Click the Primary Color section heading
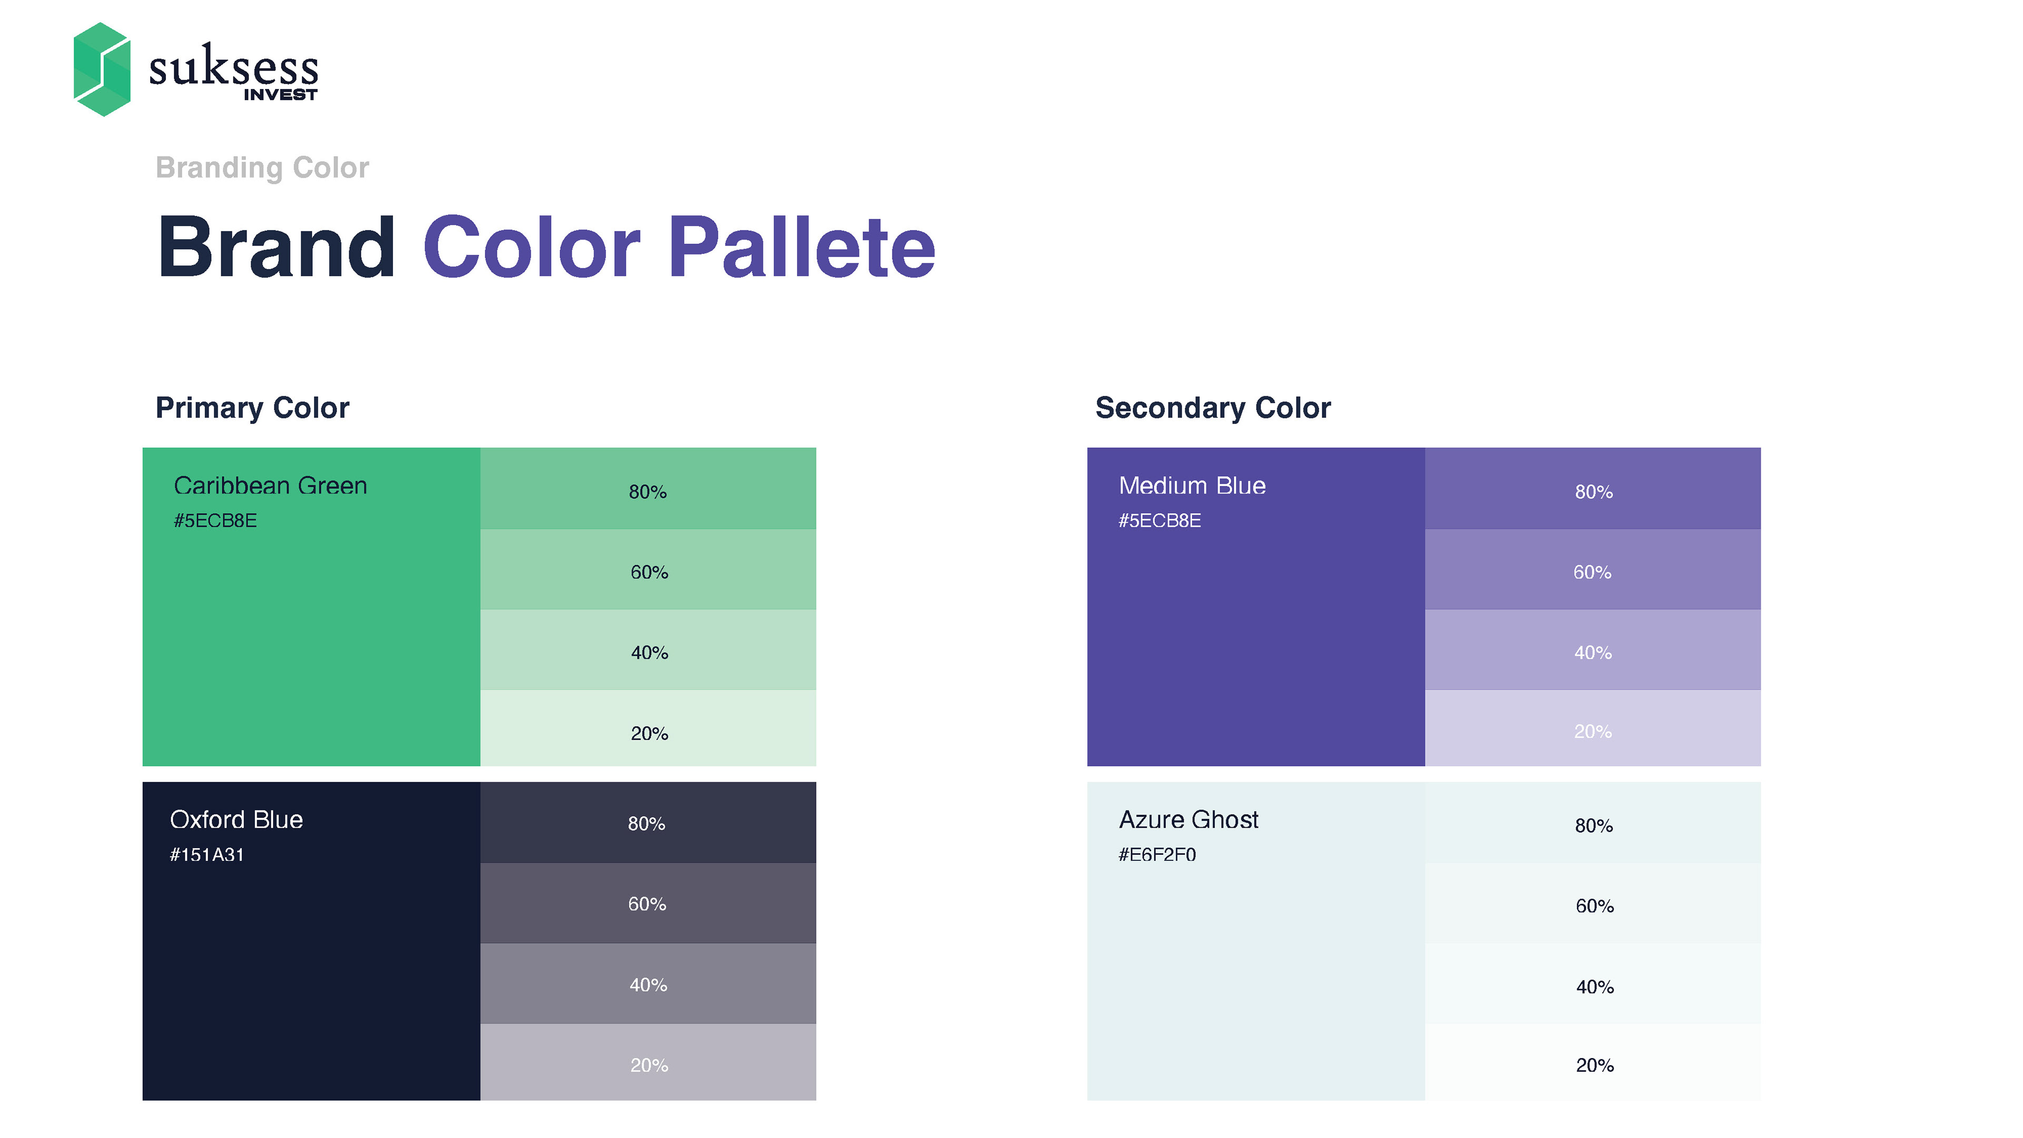2023x1138 pixels. pos(252,408)
